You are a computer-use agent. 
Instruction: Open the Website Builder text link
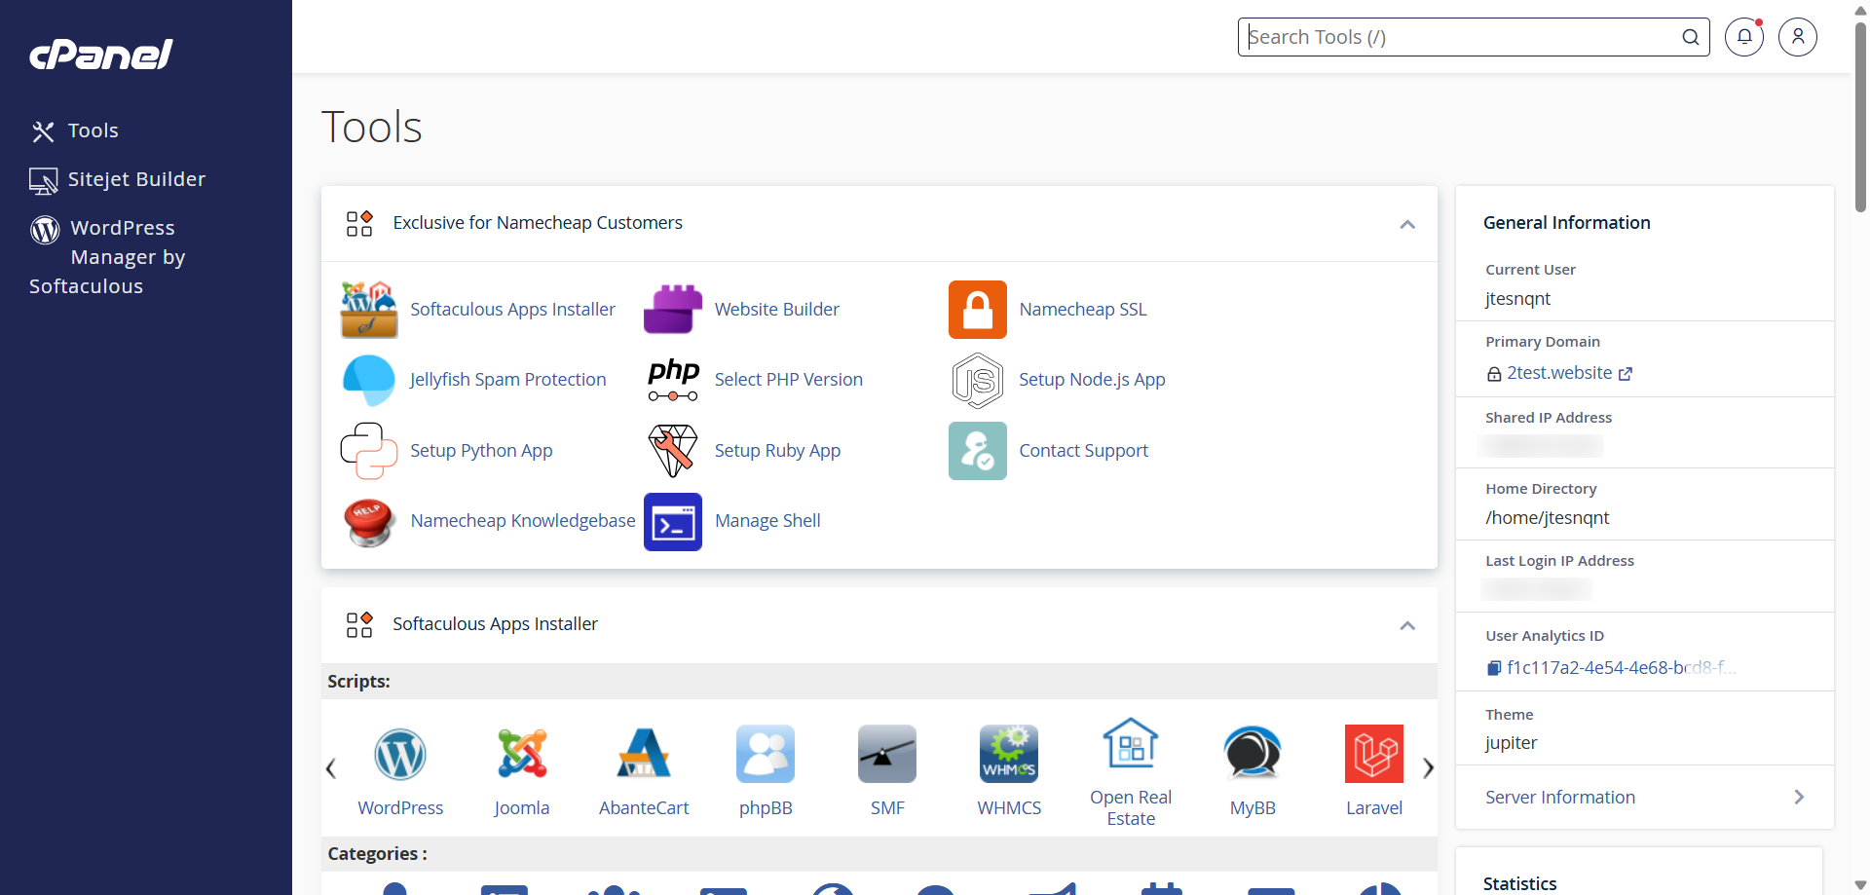click(x=777, y=310)
